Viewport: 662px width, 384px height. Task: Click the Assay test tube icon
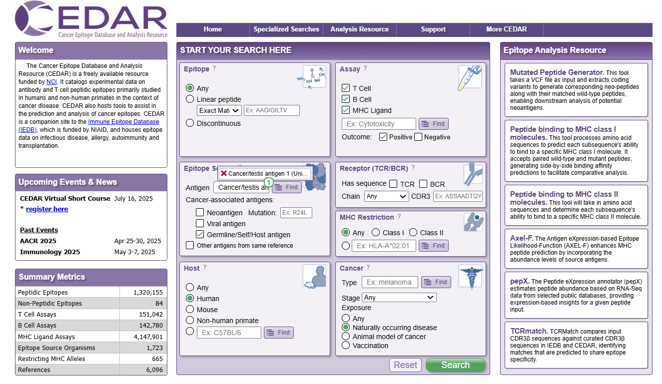(470, 78)
